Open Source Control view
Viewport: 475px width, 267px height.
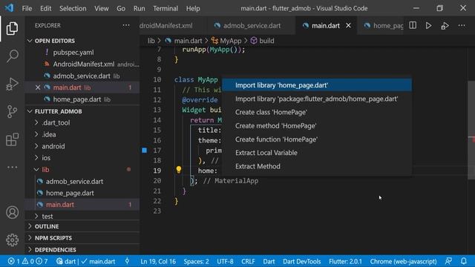[12, 111]
